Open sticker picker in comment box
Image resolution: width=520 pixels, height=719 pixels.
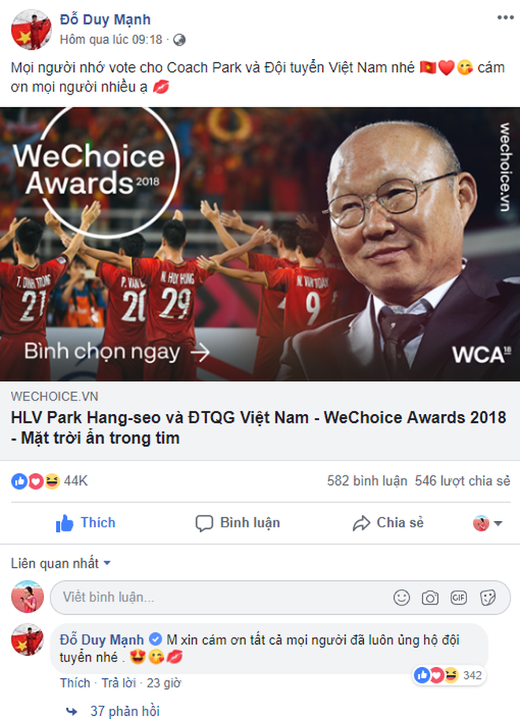(488, 598)
